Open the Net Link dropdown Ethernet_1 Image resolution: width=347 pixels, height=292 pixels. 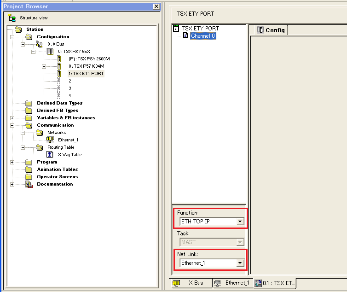point(239,263)
